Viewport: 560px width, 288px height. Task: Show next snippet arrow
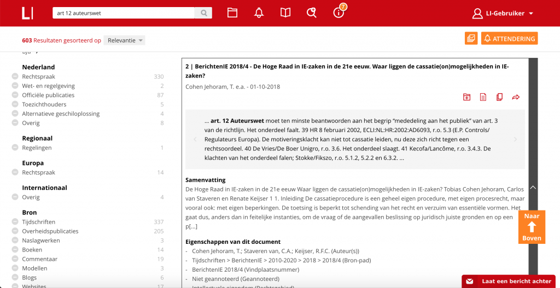pos(515,140)
